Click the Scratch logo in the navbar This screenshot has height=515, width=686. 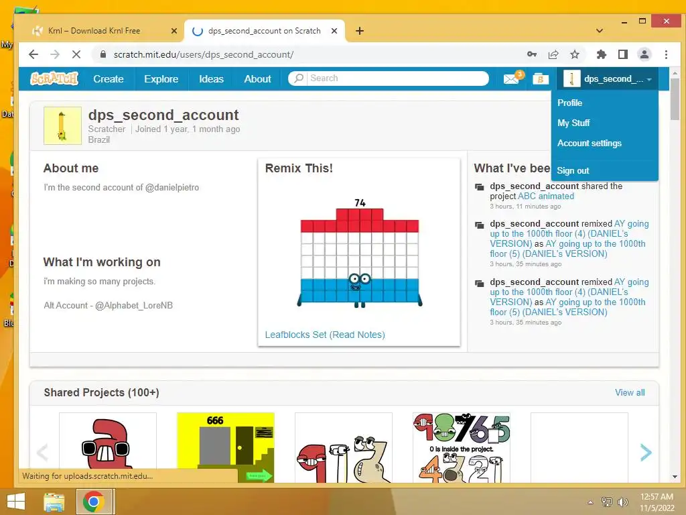(x=54, y=79)
